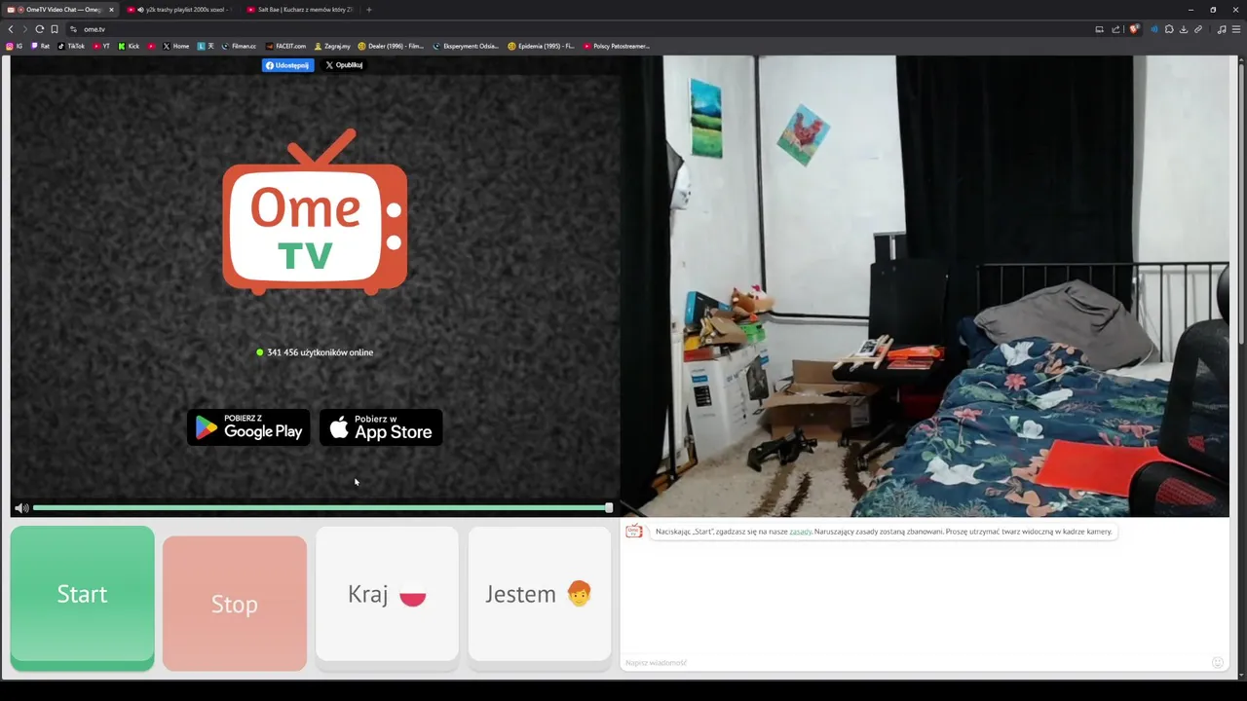Open the Kraj country selector
Image resolution: width=1247 pixels, height=701 pixels.
click(x=387, y=594)
